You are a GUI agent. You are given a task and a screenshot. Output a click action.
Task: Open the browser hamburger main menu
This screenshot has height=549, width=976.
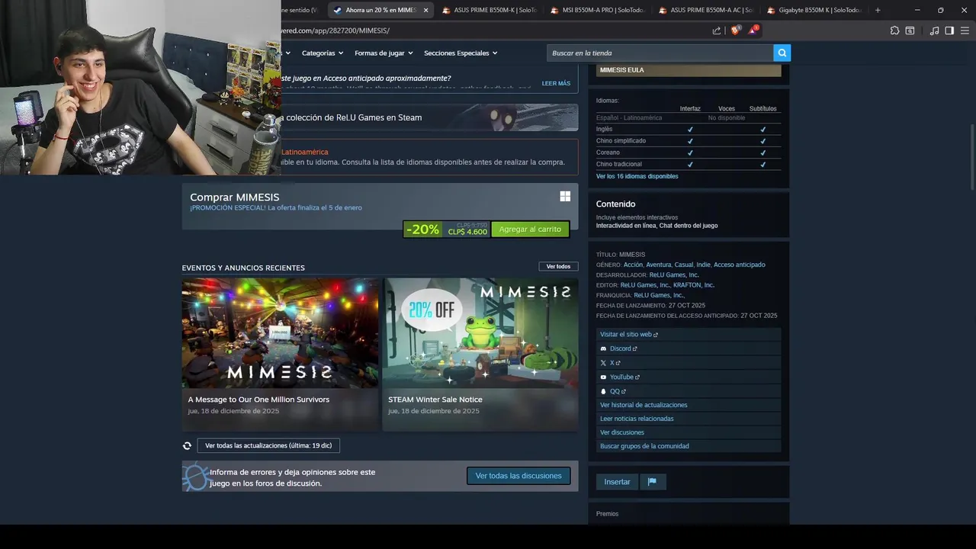point(965,30)
